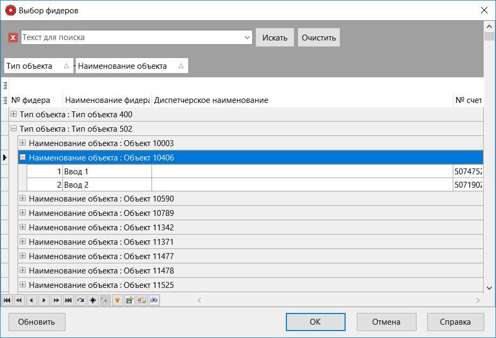
Task: Click the Обновить button
Action: point(36,321)
